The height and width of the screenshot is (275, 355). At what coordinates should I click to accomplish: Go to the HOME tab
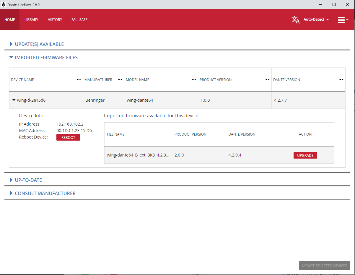point(10,20)
